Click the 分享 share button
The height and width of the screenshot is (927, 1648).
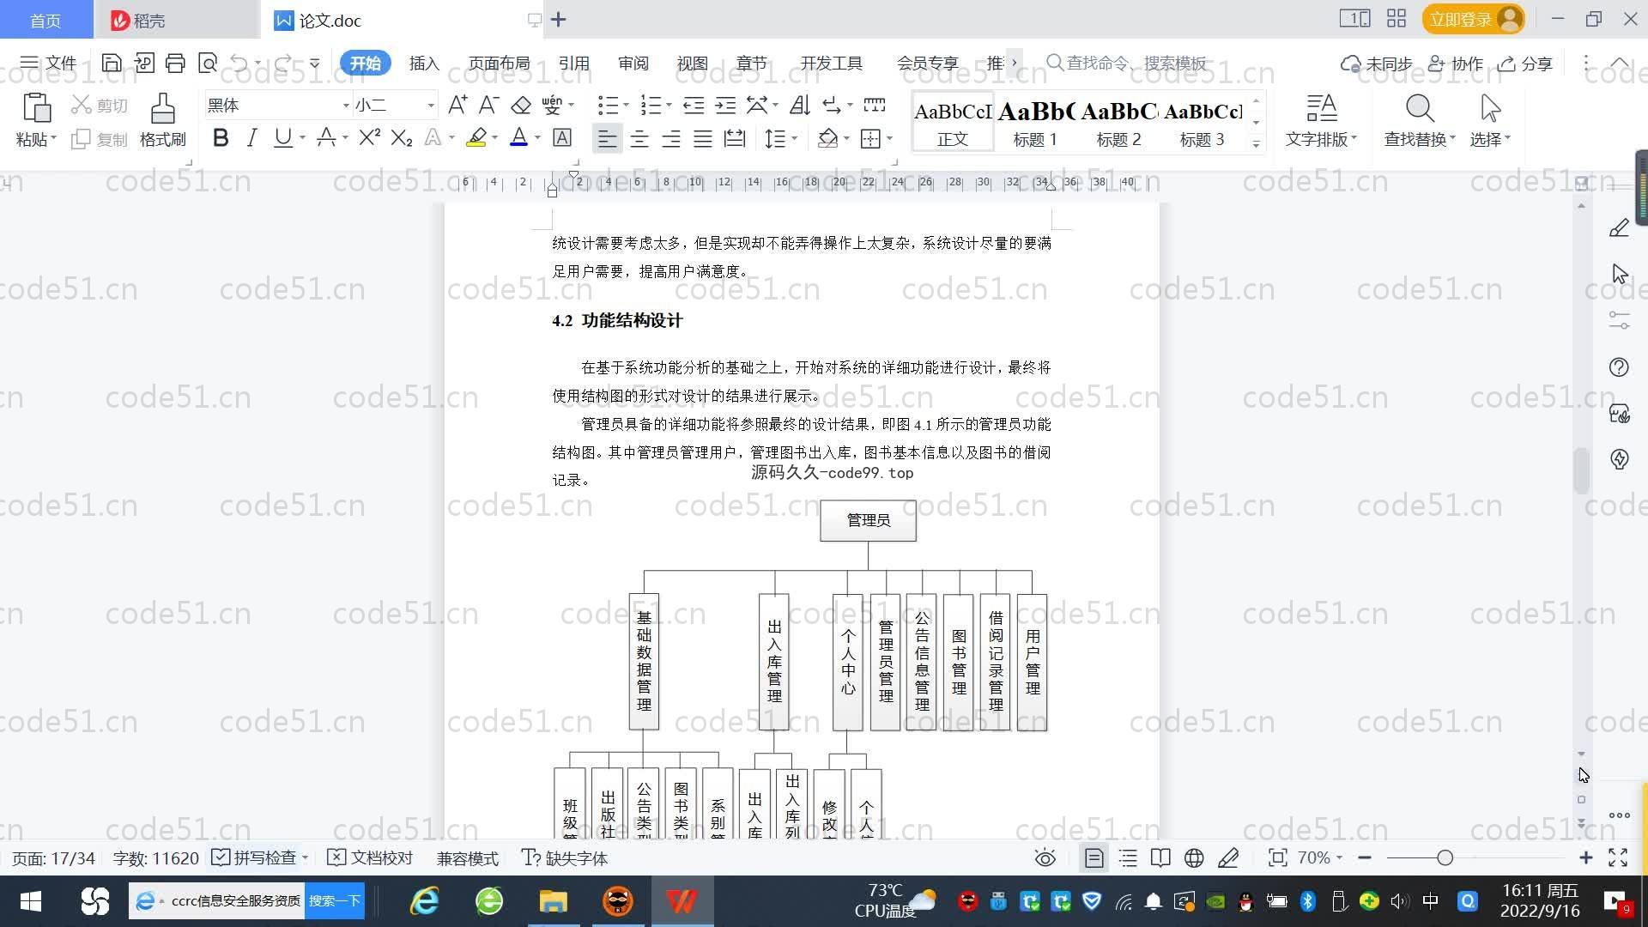coord(1525,64)
